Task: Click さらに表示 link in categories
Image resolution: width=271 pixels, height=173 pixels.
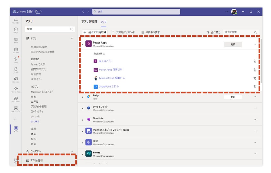Action: 35,121
